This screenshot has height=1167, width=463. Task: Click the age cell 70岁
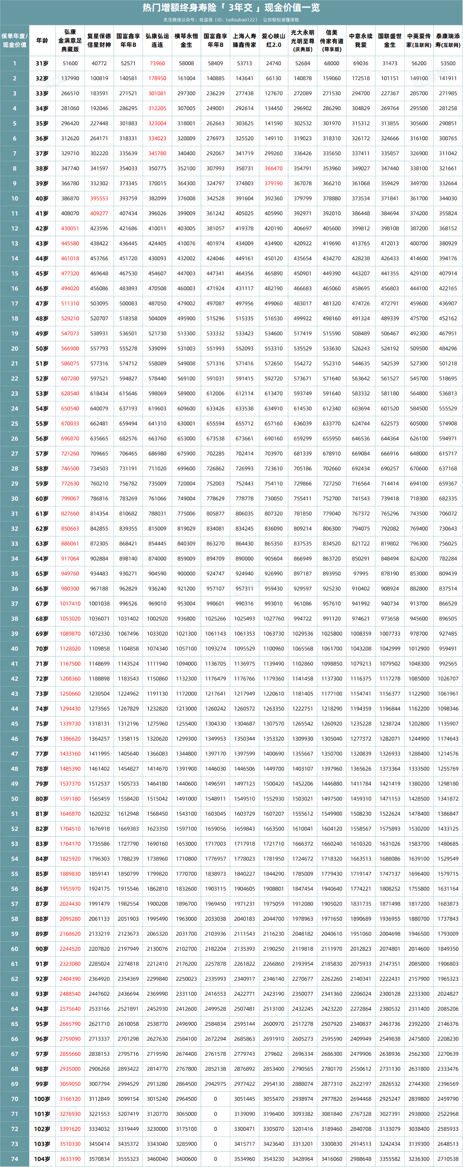pyautogui.click(x=42, y=649)
